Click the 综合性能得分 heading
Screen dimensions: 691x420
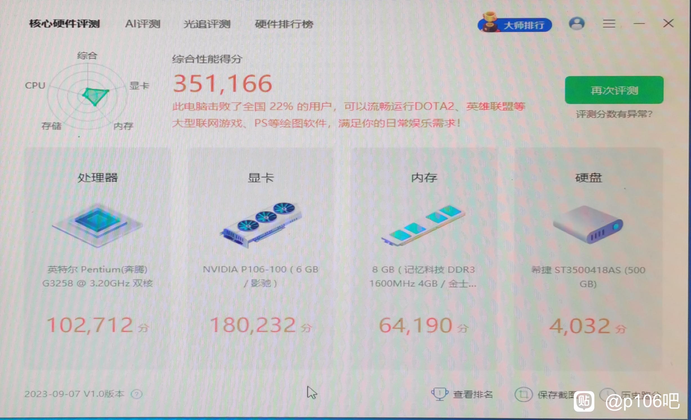[207, 59]
